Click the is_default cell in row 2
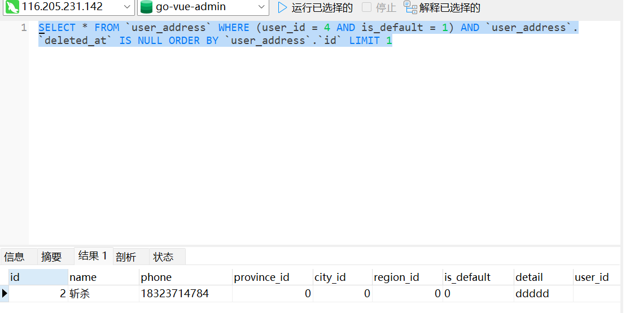Screen dimensions: 630x313 [x=478, y=294]
